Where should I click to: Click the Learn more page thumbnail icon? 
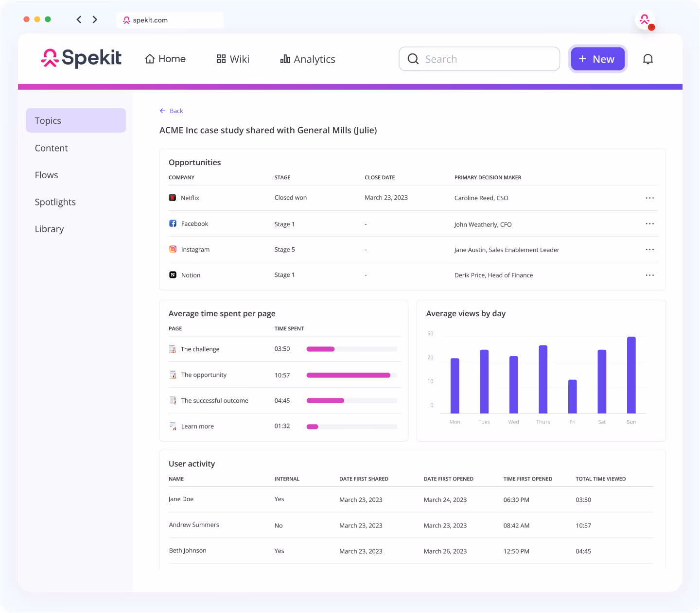(x=173, y=426)
